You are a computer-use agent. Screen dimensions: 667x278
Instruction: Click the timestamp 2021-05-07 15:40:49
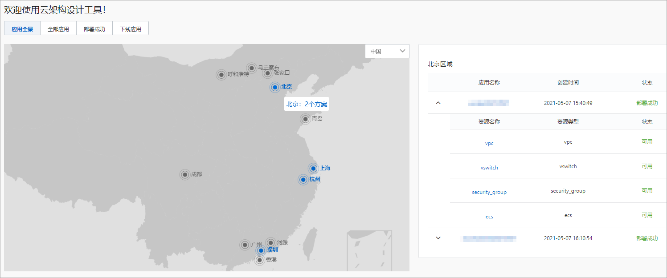568,103
